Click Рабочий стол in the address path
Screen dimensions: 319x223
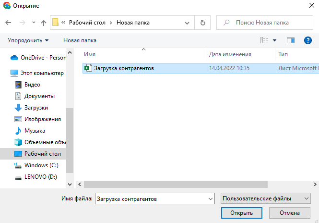(x=89, y=23)
